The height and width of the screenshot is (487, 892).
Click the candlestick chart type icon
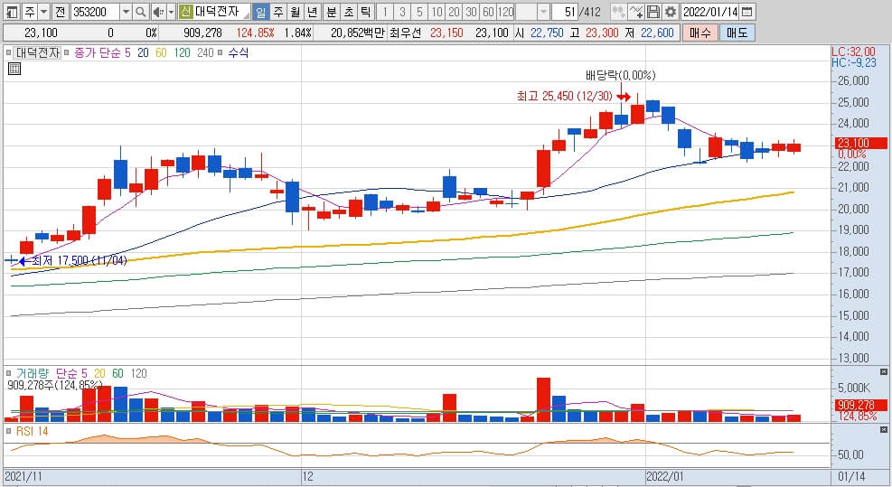click(x=618, y=12)
